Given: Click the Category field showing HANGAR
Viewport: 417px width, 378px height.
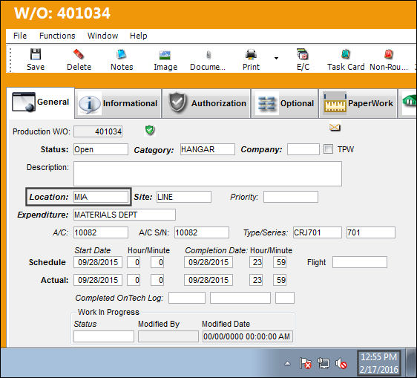Looking at the screenshot, I should pyautogui.click(x=208, y=149).
